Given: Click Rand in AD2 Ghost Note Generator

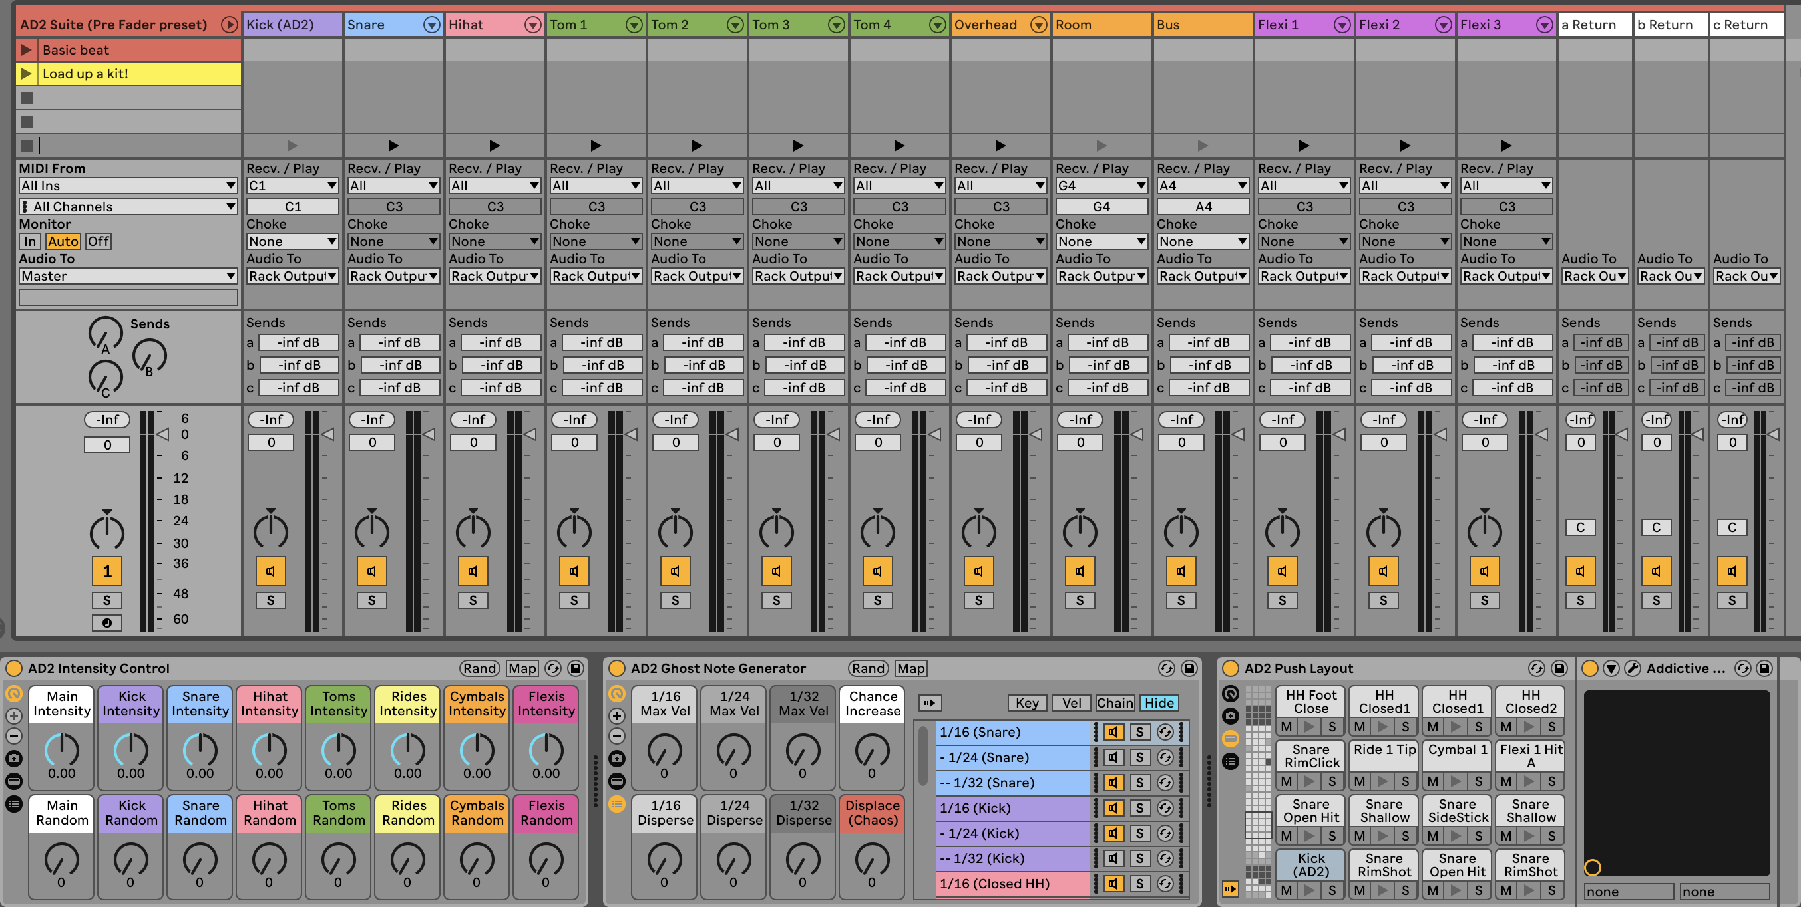Looking at the screenshot, I should point(869,668).
